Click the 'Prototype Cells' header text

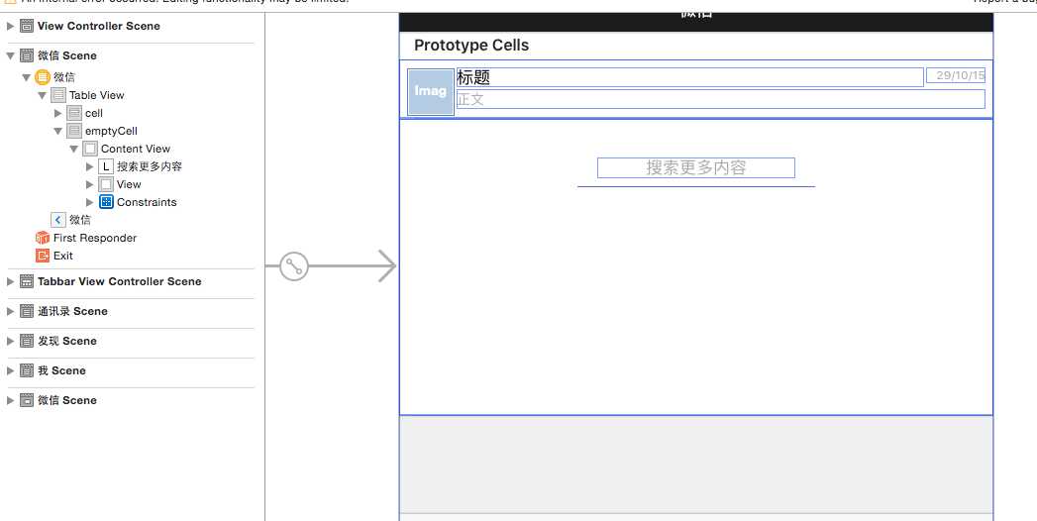point(471,46)
